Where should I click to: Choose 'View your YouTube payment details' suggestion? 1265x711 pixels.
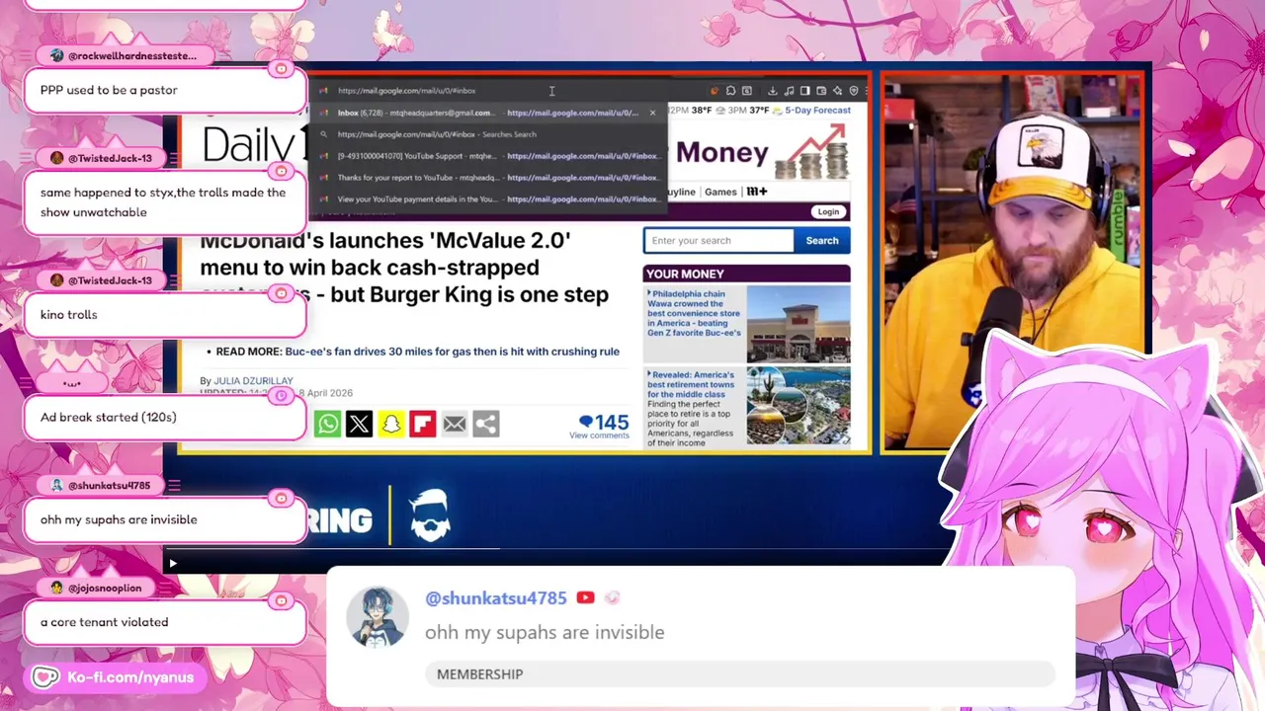489,199
